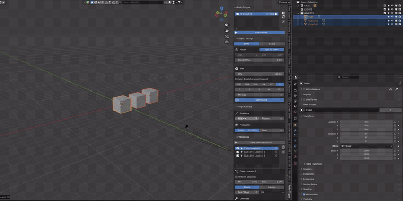The height and width of the screenshot is (201, 403).
Task: Collapse the Audio Trigger panel
Action: coord(235,7)
